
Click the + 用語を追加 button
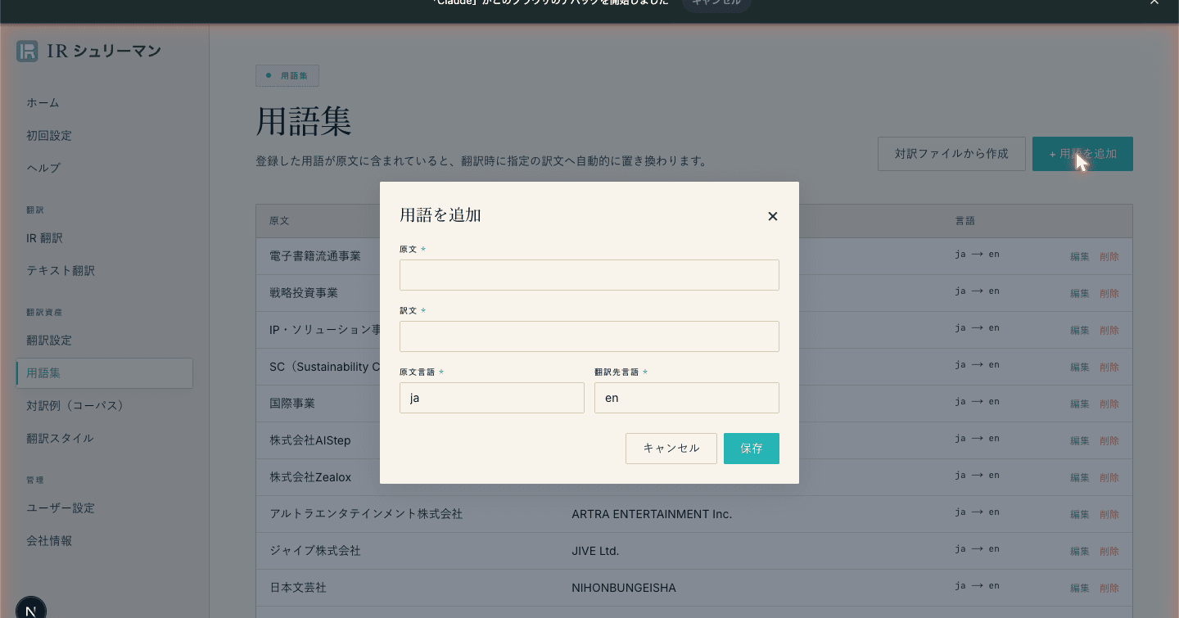click(x=1082, y=154)
